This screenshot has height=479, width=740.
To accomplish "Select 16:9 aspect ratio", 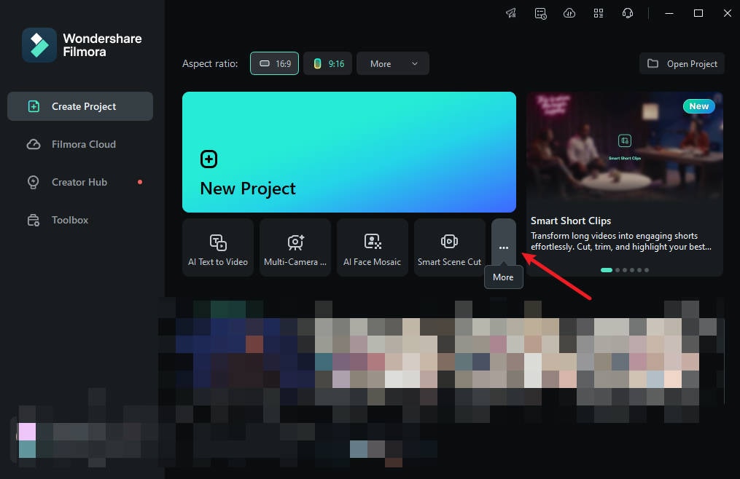I will click(x=274, y=63).
